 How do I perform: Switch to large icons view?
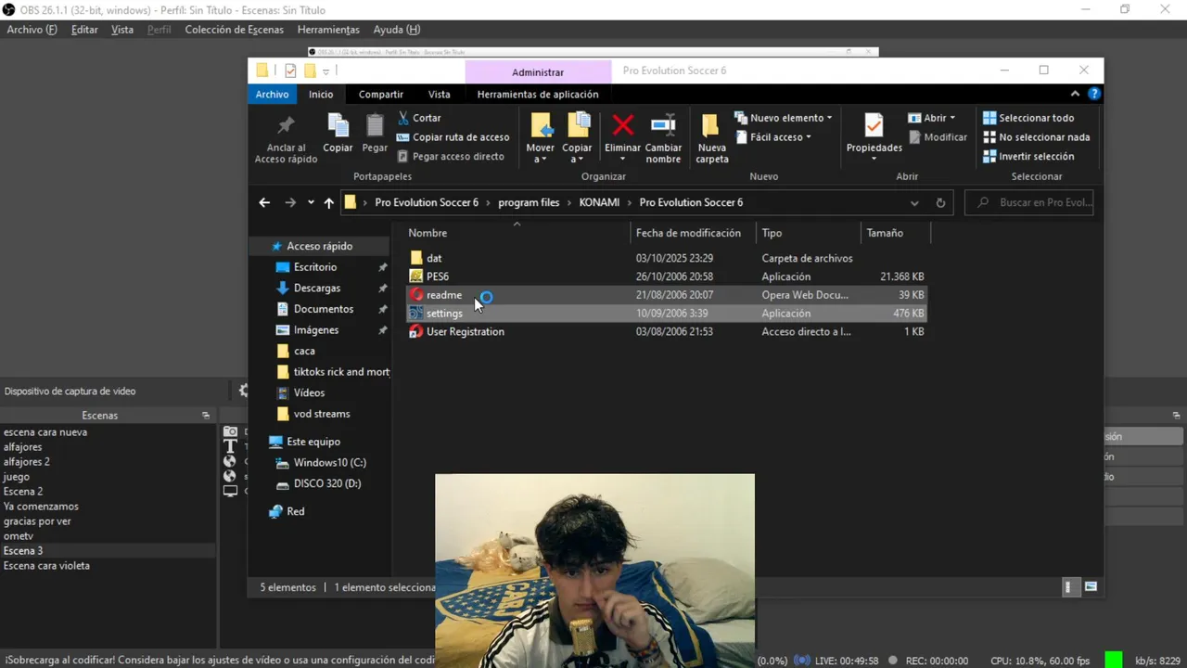tap(1091, 587)
